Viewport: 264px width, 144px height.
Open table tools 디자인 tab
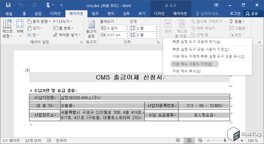(x=159, y=13)
